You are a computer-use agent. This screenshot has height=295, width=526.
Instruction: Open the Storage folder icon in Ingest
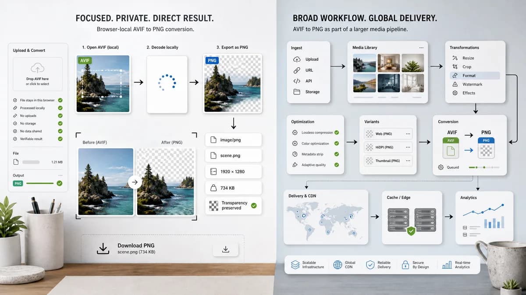tap(297, 92)
